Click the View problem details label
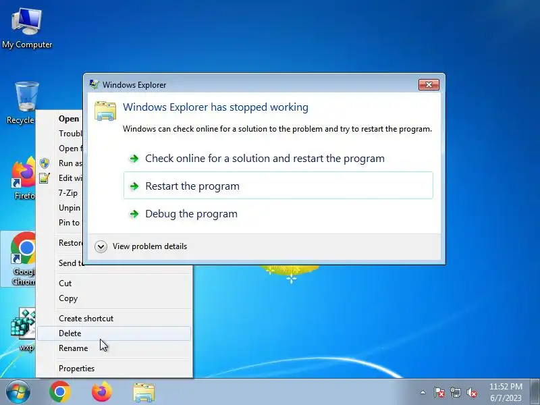 [x=150, y=246]
